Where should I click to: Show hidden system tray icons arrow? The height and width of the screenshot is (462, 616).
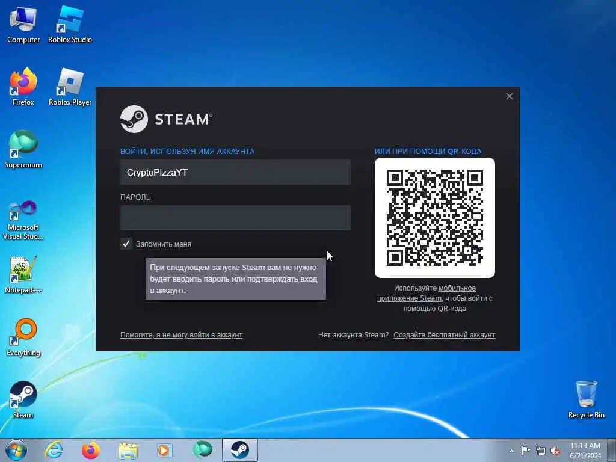[511, 451]
